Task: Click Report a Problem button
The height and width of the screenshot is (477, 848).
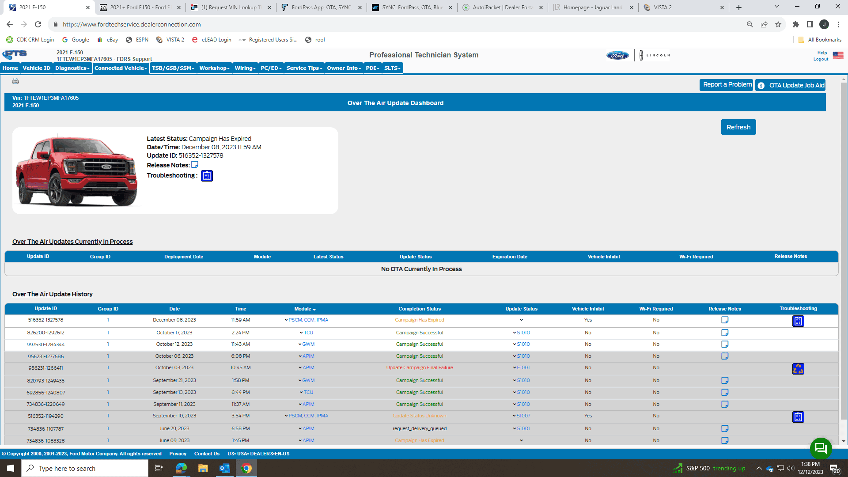Action: click(x=727, y=85)
